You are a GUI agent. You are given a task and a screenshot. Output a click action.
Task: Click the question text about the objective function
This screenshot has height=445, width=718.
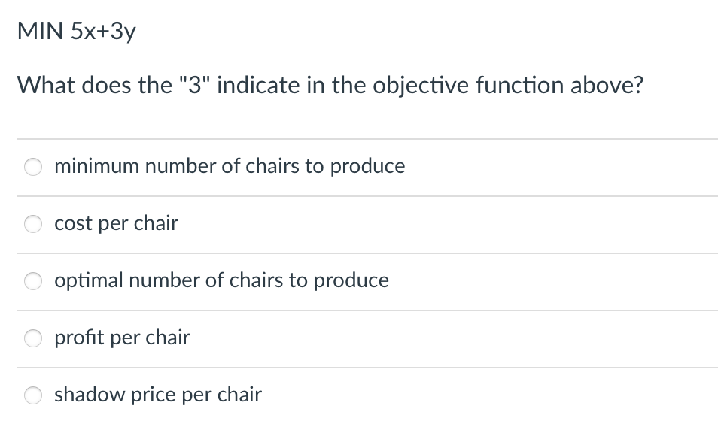coord(330,85)
